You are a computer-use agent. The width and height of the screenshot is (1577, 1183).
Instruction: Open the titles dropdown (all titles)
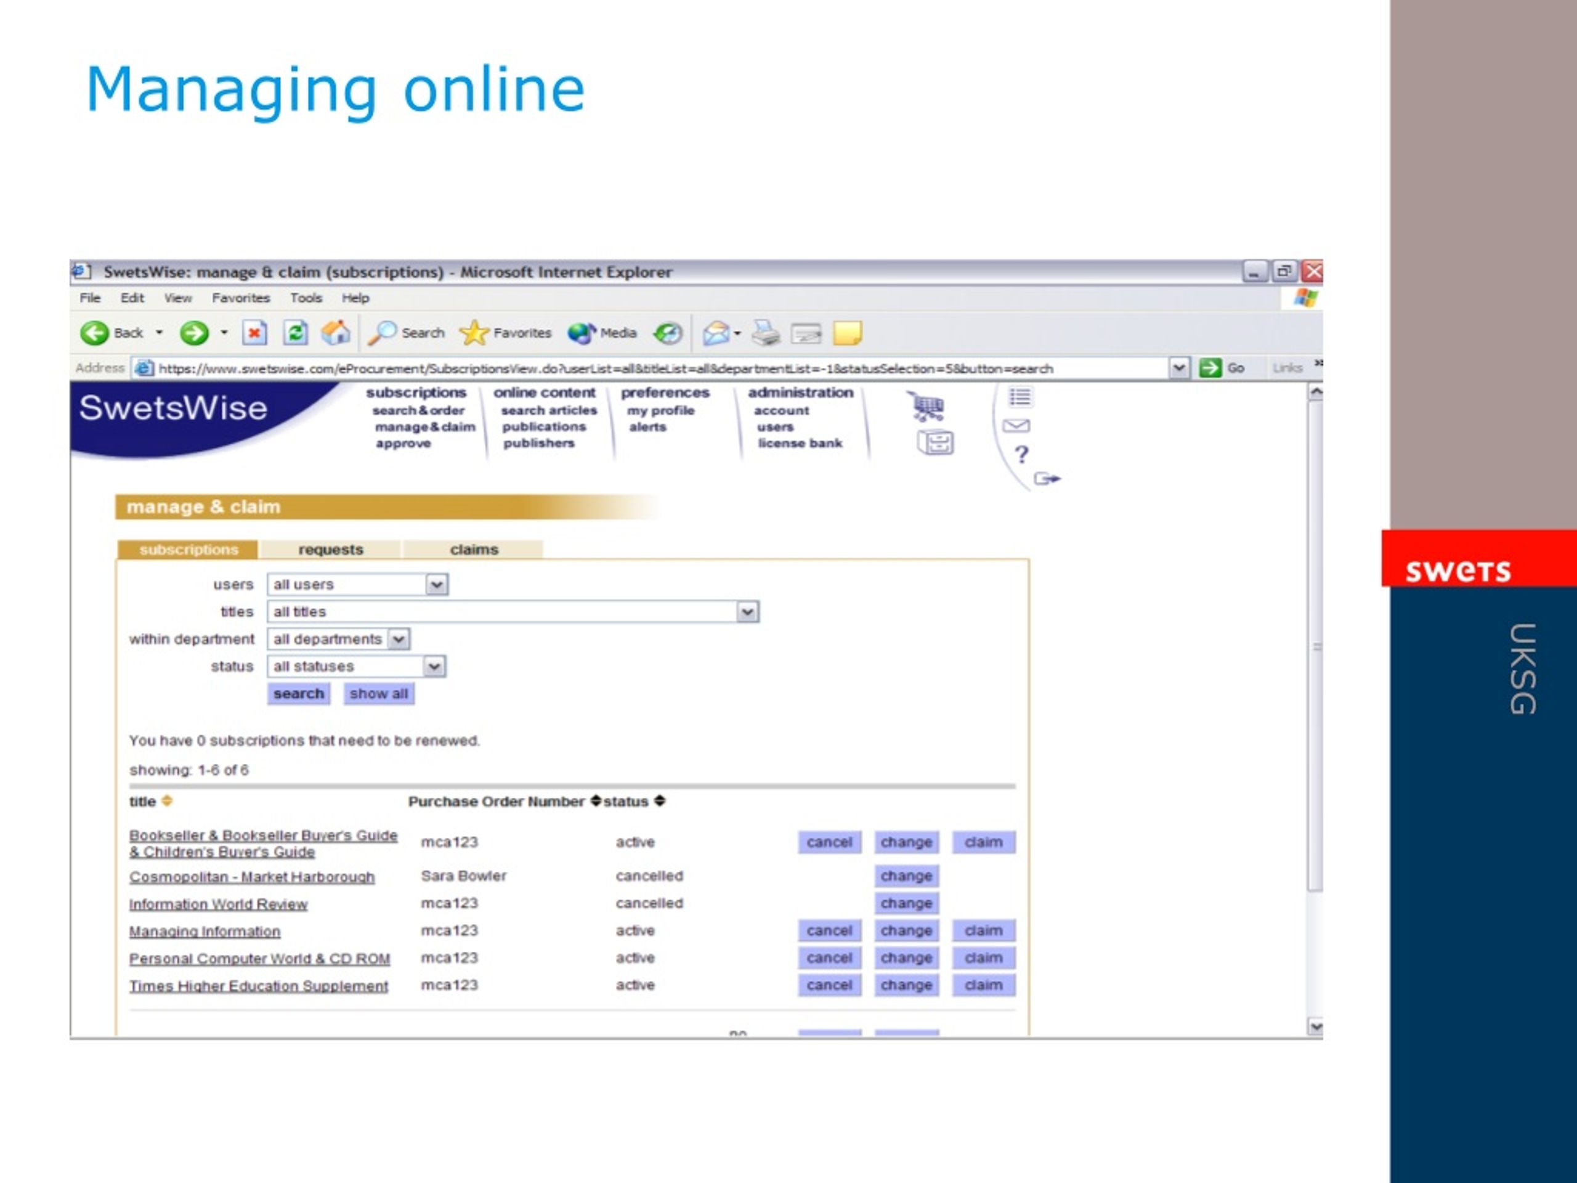(513, 612)
